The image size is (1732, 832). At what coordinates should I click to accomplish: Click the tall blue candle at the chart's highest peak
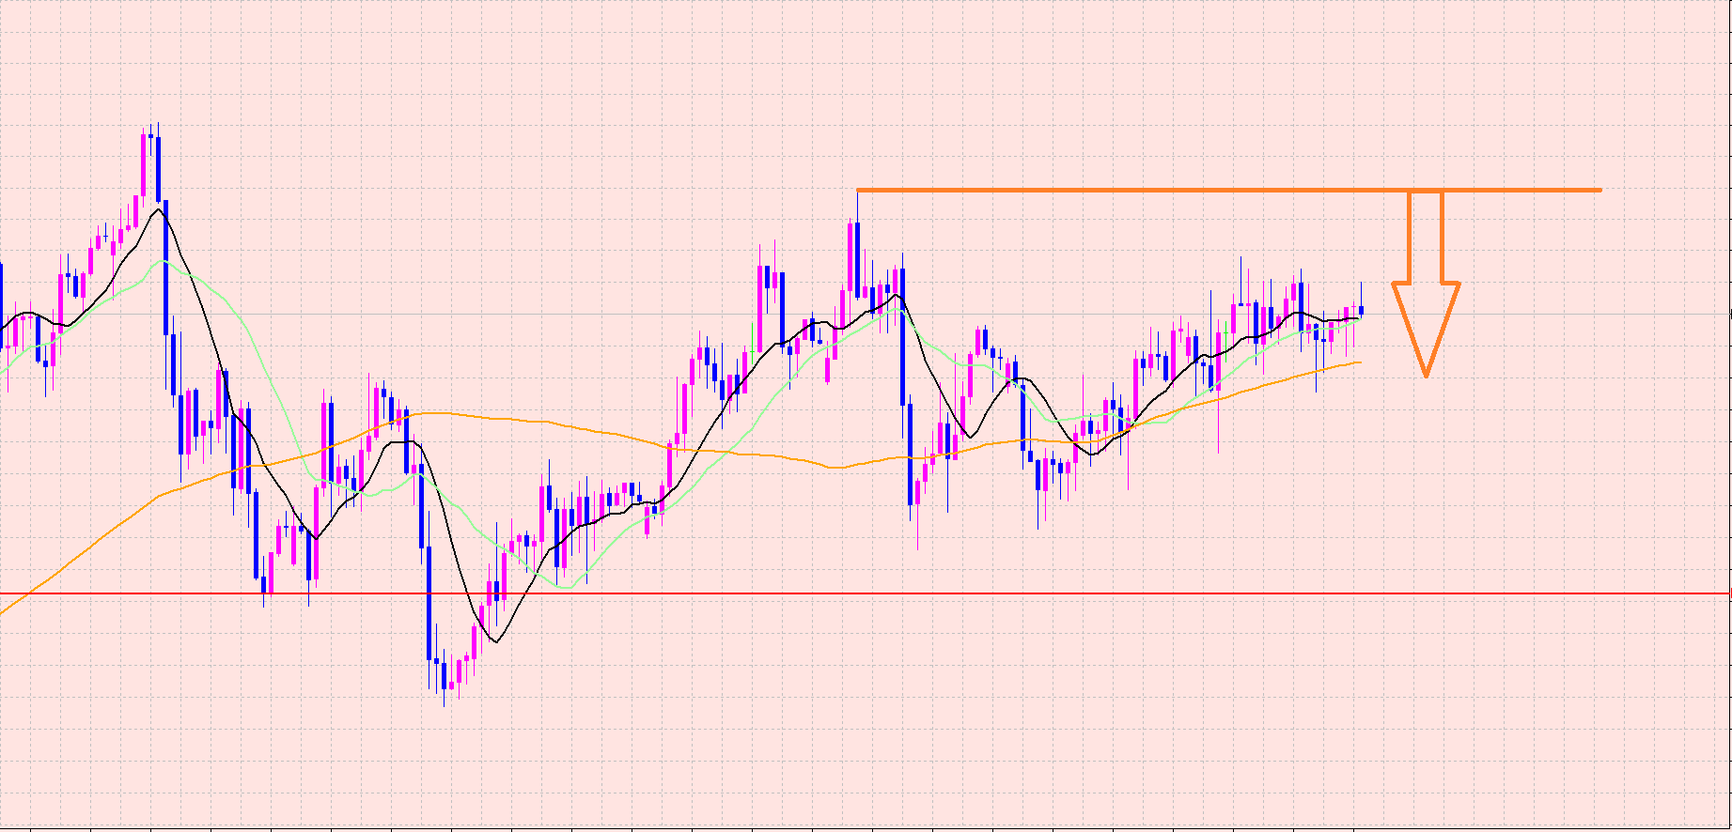point(158,169)
